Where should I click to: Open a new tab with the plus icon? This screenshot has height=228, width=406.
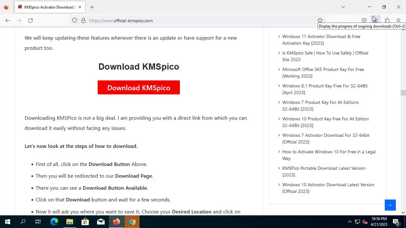(92, 7)
